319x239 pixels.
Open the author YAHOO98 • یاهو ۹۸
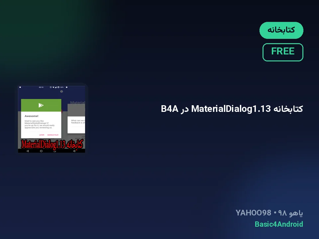tap(269, 213)
